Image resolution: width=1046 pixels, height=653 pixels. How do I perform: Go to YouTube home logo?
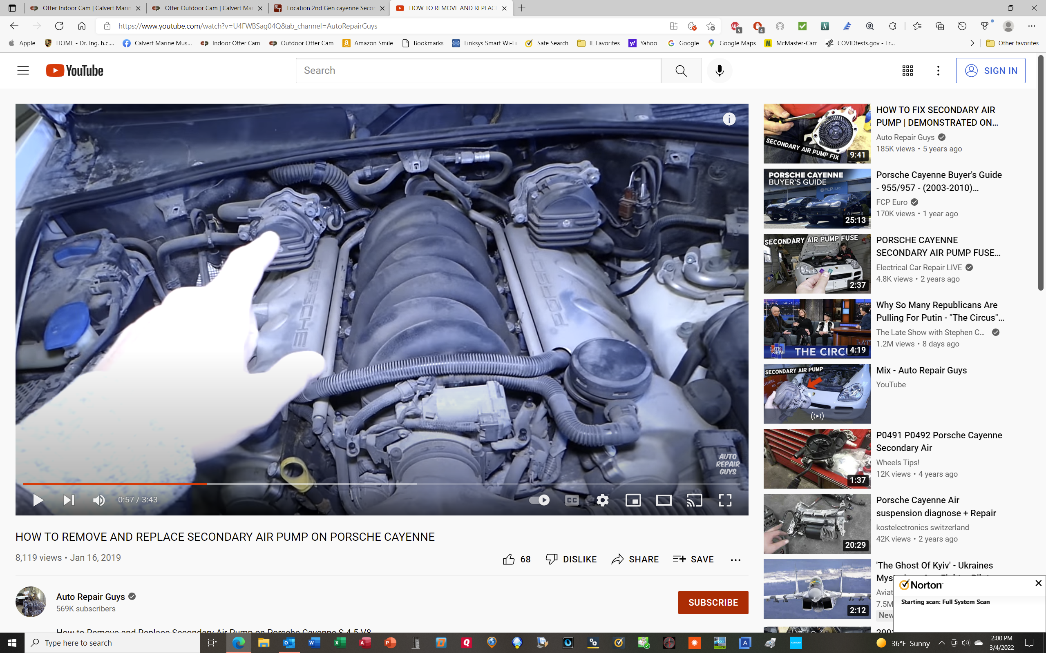[74, 70]
